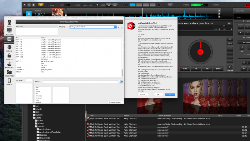Toggle the Limiter option
This screenshot has height=141, width=250.
pos(215,5)
